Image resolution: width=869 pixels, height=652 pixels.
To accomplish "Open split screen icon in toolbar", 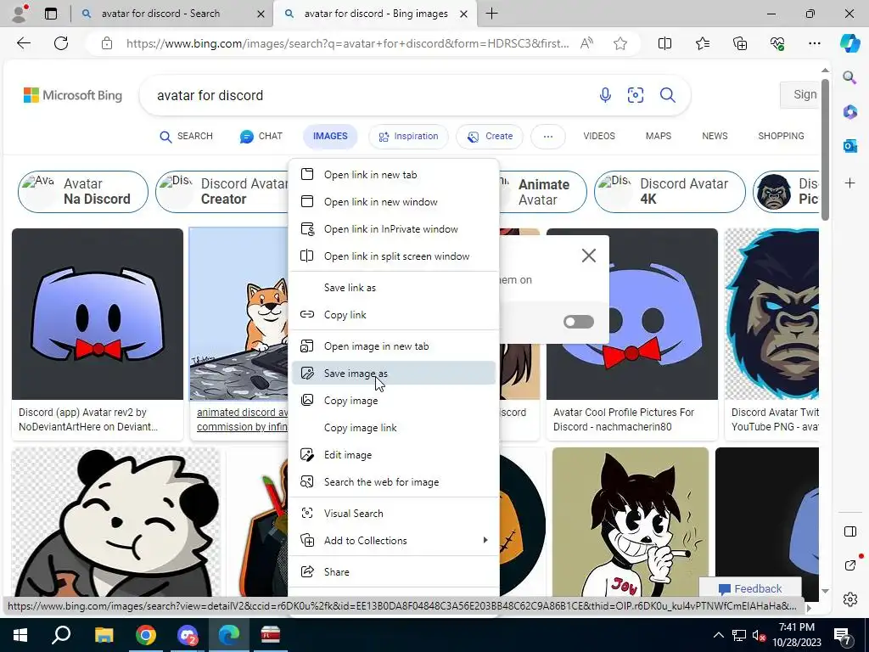I will tap(664, 43).
